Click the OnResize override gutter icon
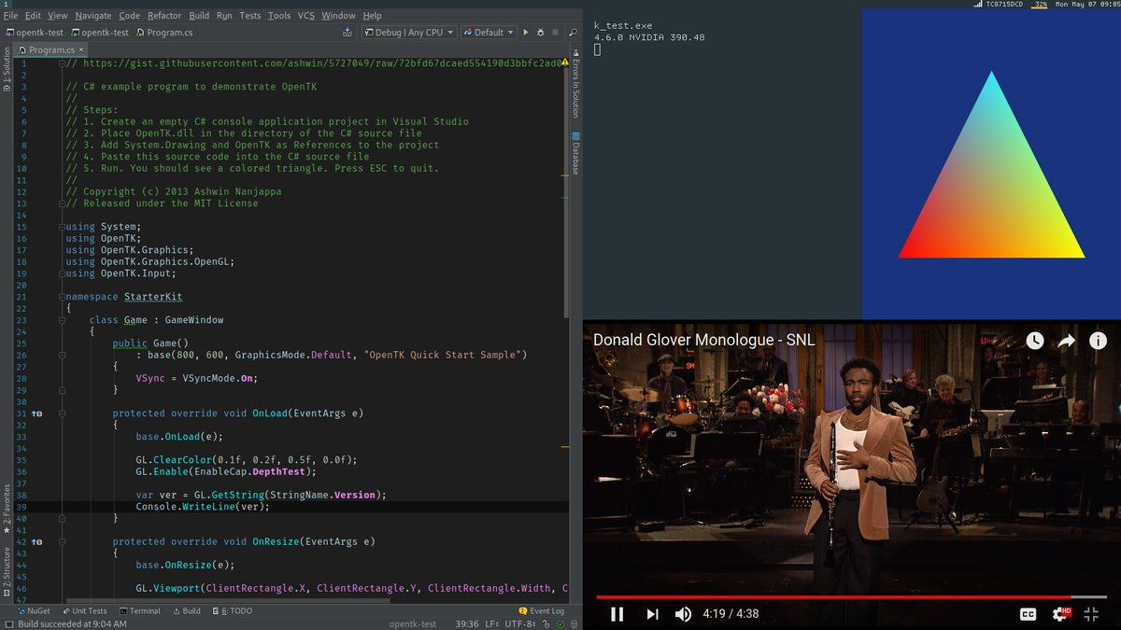The width and height of the screenshot is (1121, 630). pyautogui.click(x=36, y=541)
